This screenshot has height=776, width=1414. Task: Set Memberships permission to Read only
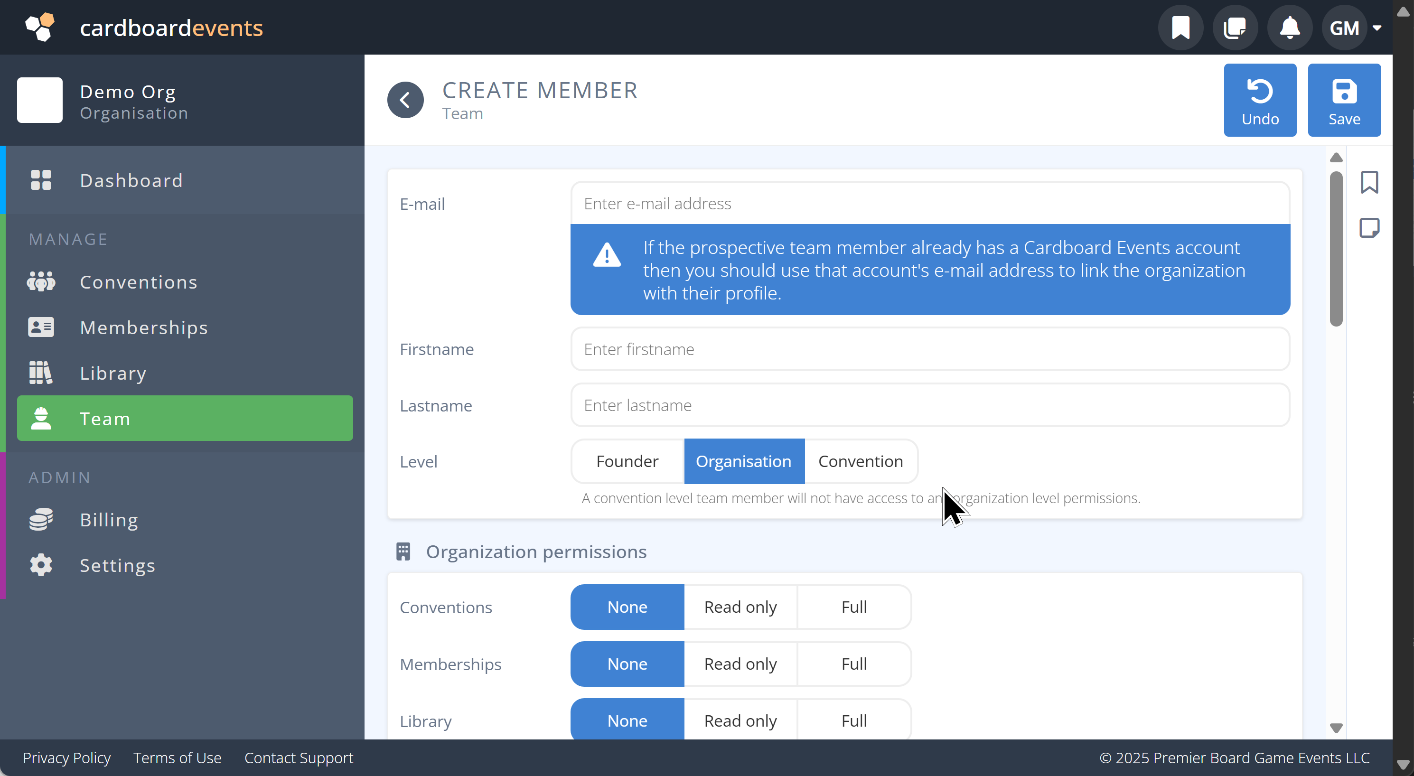pyautogui.click(x=740, y=664)
